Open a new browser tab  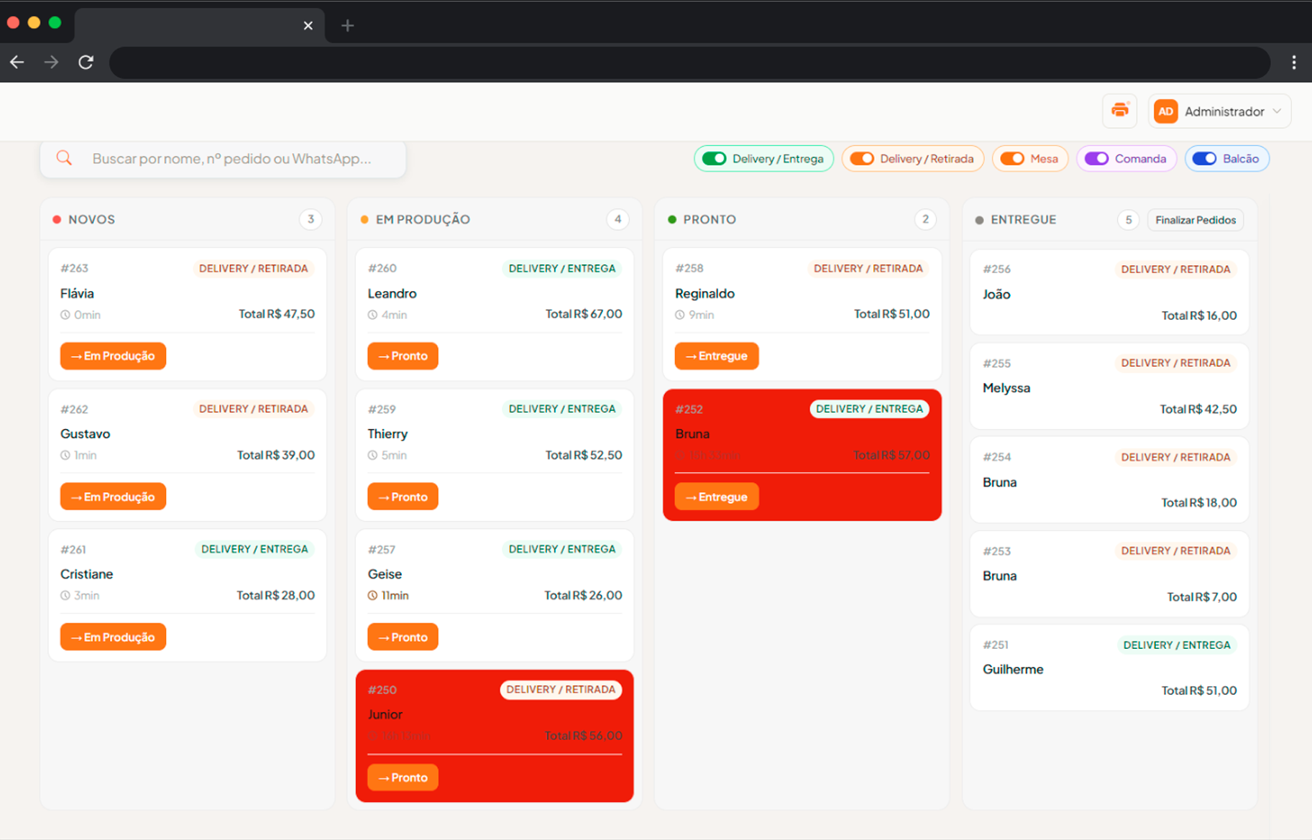click(x=347, y=26)
